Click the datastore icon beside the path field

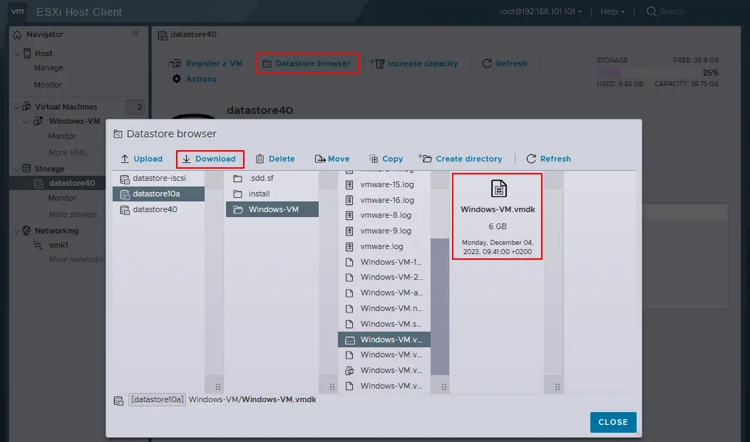tap(118, 401)
